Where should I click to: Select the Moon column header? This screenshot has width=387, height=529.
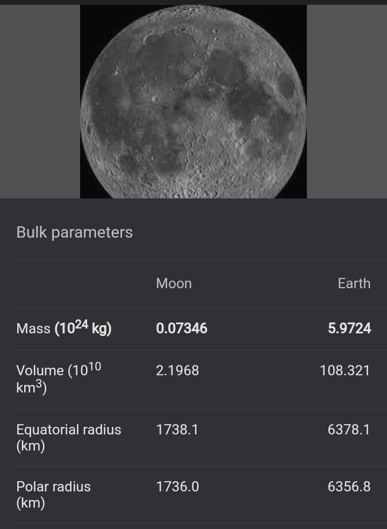[x=174, y=283]
